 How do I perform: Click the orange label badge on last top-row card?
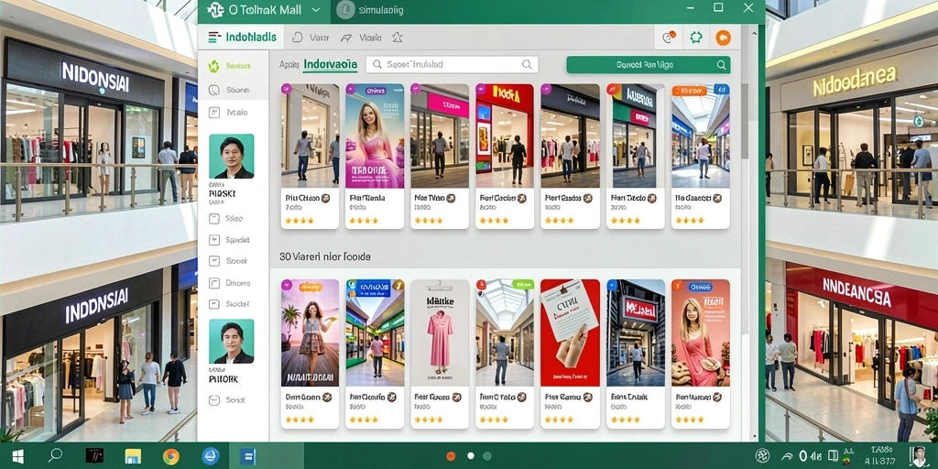pyautogui.click(x=689, y=91)
